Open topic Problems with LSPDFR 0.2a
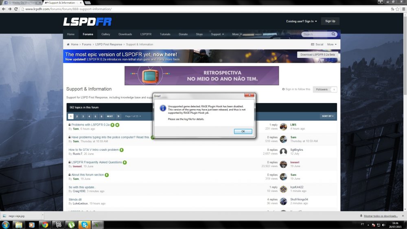407x229 pixels. [x=90, y=125]
